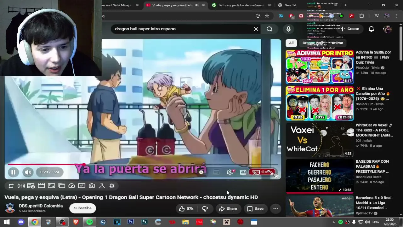The image size is (403, 227).
Task: Click the 0:23 / 1:24 time display
Action: 50,172
